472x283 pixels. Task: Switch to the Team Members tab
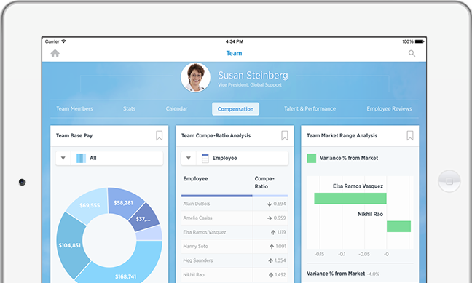click(x=74, y=109)
